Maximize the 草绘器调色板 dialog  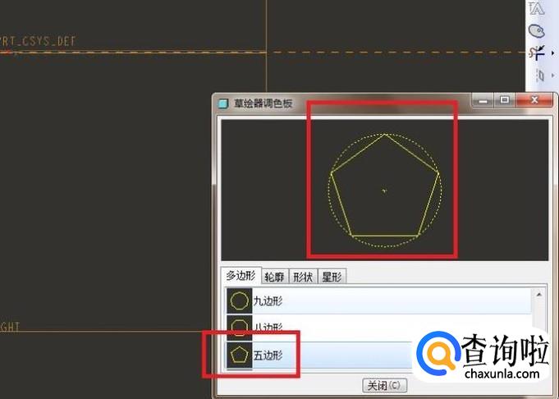(505, 100)
